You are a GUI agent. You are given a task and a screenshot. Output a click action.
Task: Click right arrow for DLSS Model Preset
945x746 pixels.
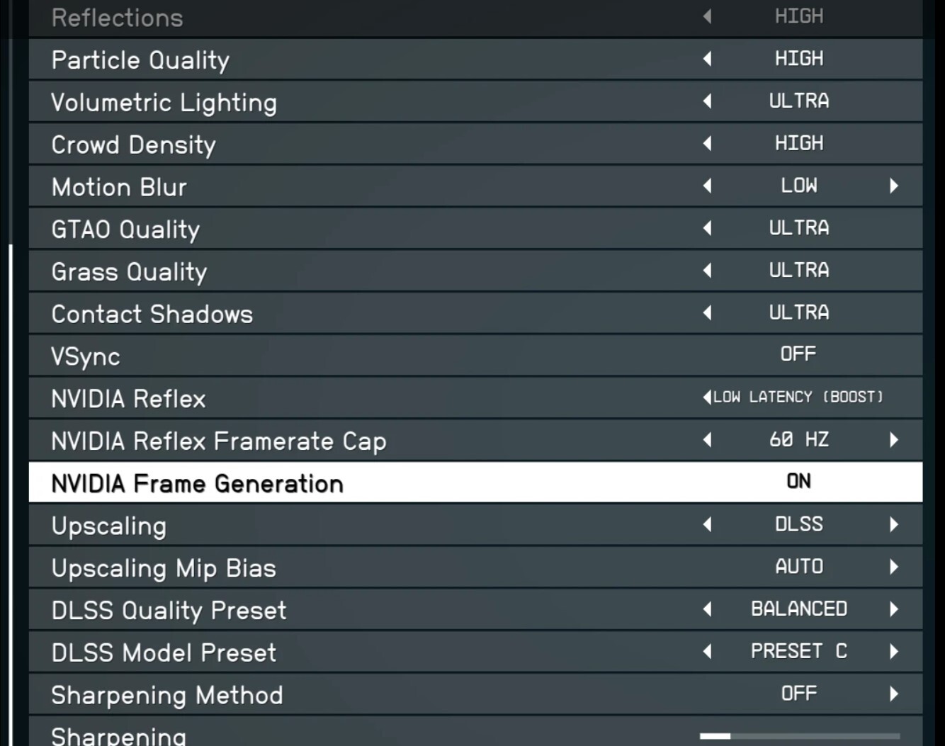coord(894,652)
